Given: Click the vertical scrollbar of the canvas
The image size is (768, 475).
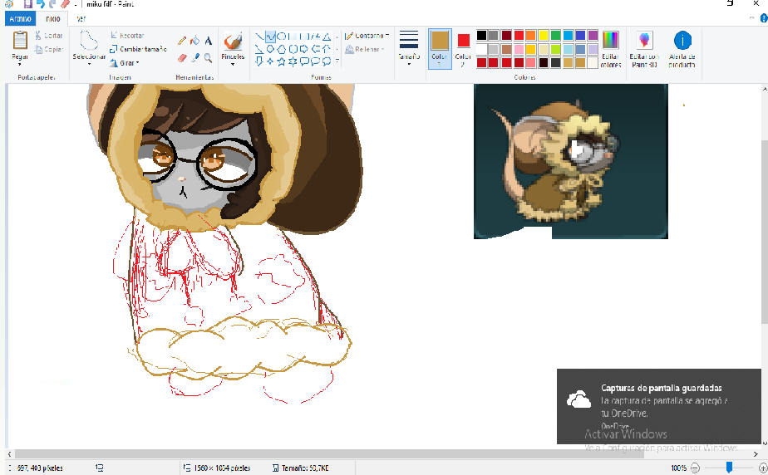Looking at the screenshot, I should pyautogui.click(x=765, y=230).
